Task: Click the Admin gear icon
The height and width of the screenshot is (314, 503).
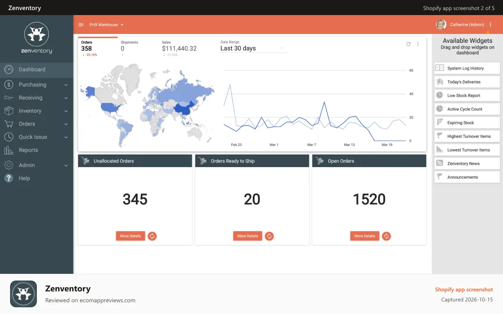Action: [9, 165]
